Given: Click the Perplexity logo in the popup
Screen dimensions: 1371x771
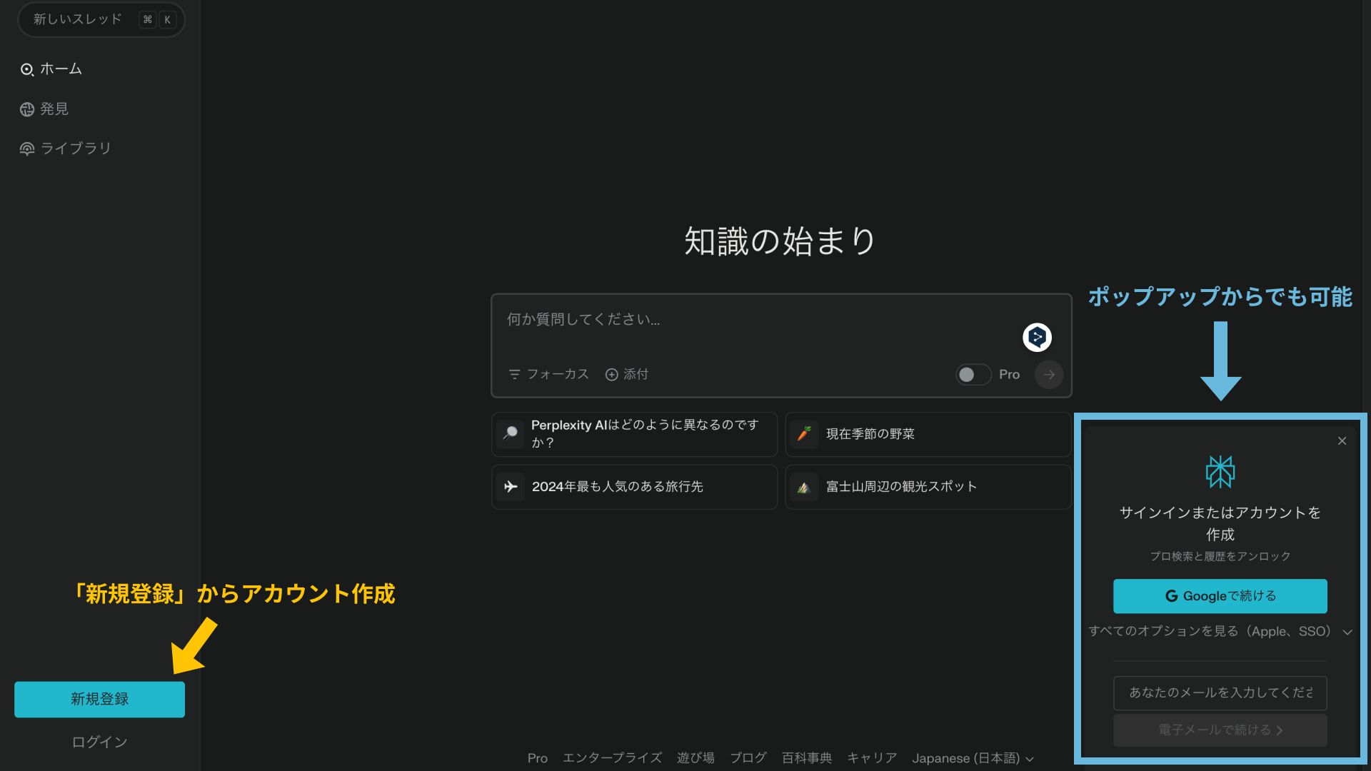Looking at the screenshot, I should pos(1220,471).
